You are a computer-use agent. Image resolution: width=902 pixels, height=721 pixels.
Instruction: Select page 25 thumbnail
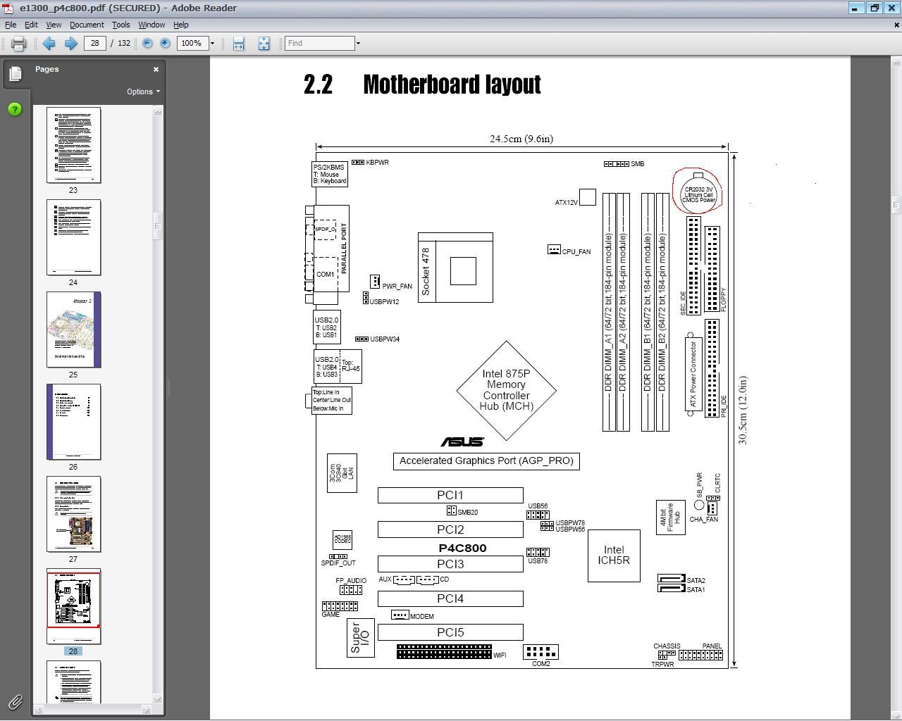73,330
